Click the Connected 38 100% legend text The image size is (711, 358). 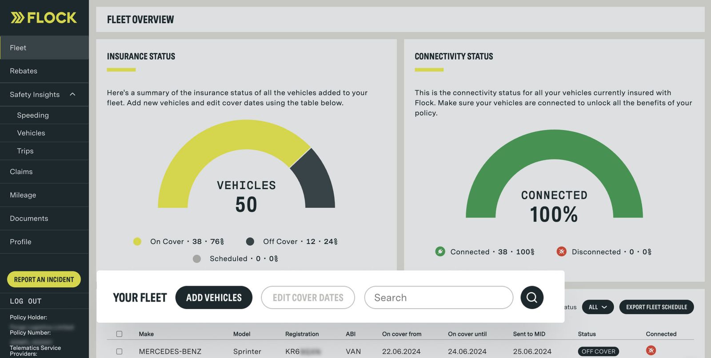point(492,252)
